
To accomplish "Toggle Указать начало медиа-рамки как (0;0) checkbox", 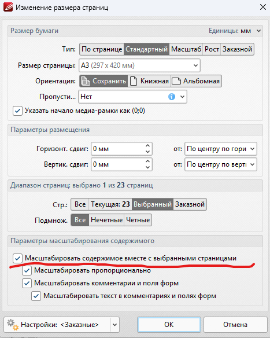I will point(17,111).
